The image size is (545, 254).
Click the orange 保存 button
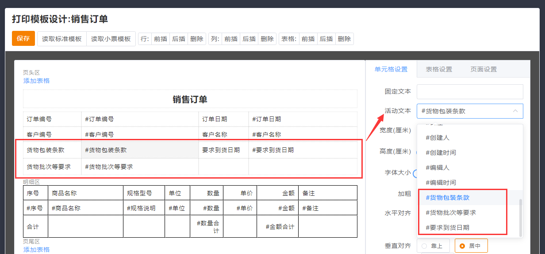pyautogui.click(x=23, y=39)
